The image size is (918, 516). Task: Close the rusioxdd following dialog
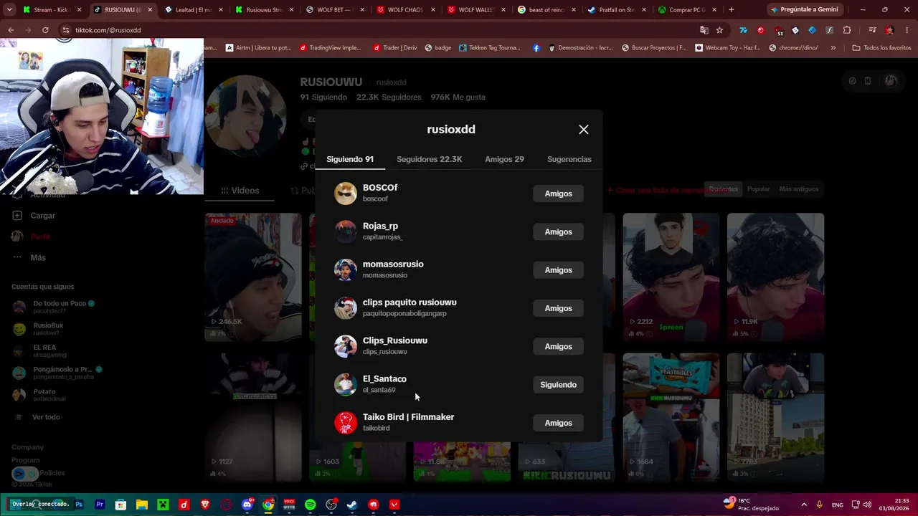click(584, 130)
